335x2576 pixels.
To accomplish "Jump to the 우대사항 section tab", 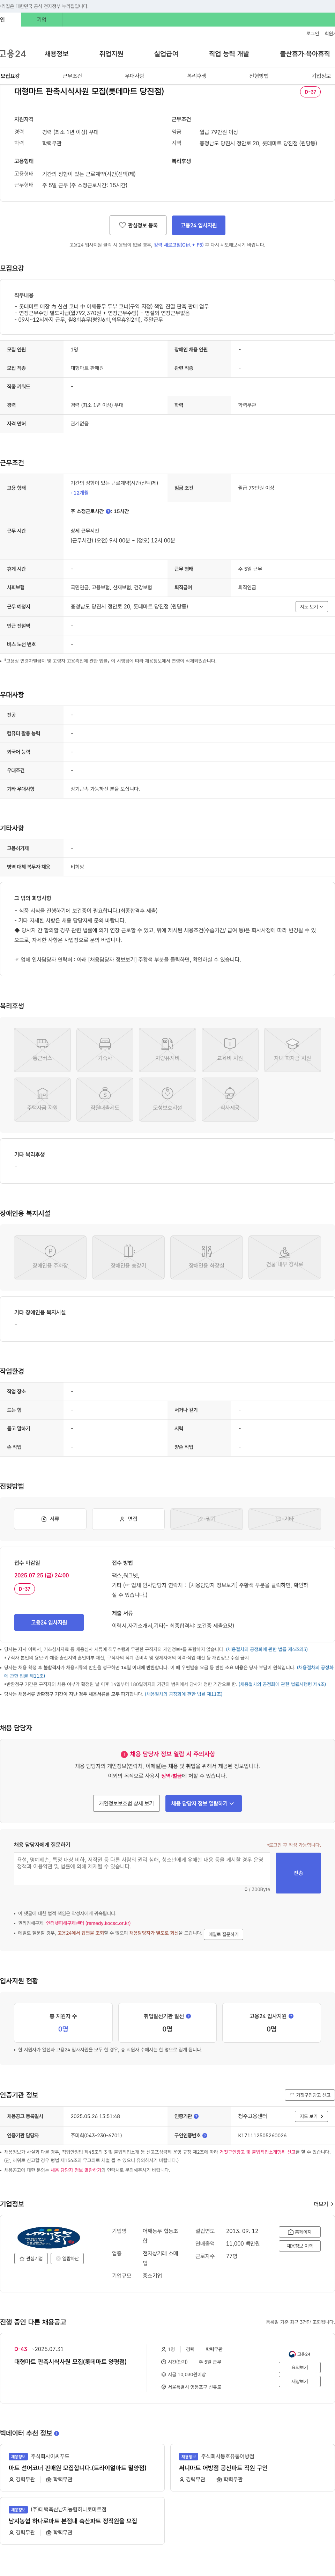I will 134,76.
